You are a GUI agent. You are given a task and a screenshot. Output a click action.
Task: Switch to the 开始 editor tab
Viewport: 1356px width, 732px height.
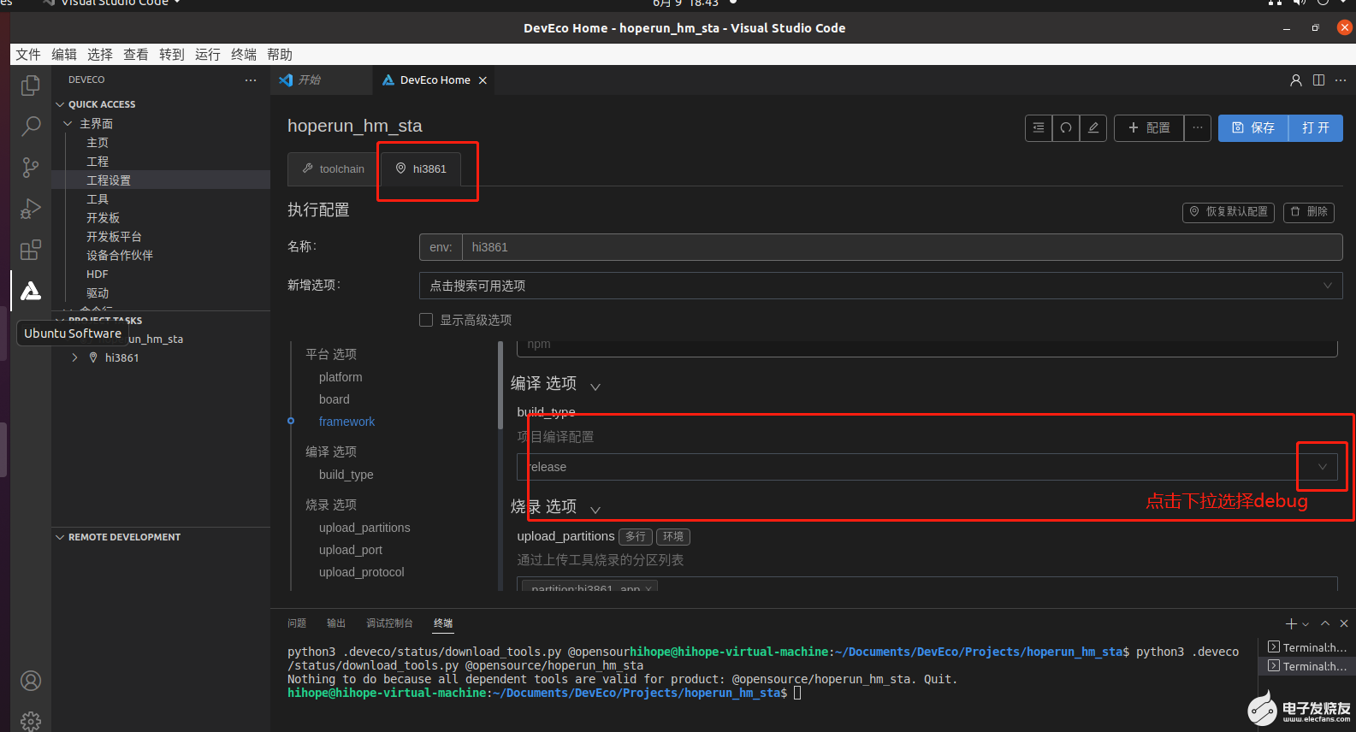click(322, 80)
